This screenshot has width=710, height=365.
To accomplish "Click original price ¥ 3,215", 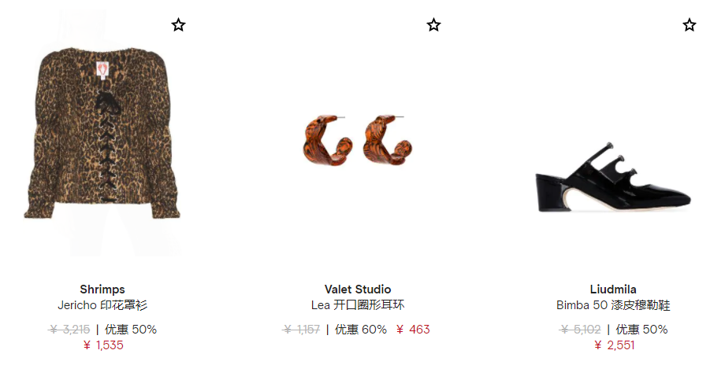I will tap(69, 330).
